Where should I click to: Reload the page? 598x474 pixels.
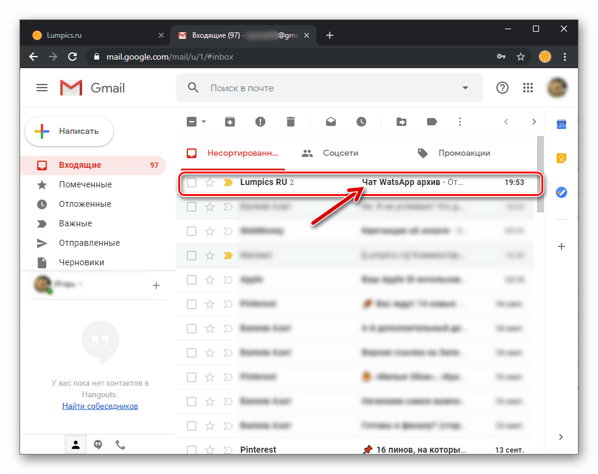72,57
